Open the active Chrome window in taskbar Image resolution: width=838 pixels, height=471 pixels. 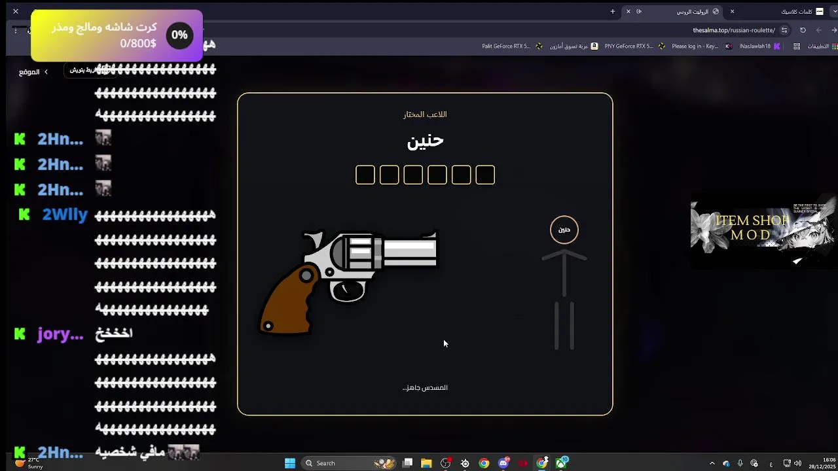pyautogui.click(x=542, y=463)
